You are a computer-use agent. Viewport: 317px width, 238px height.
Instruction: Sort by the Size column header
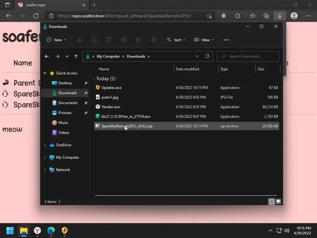click(268, 69)
